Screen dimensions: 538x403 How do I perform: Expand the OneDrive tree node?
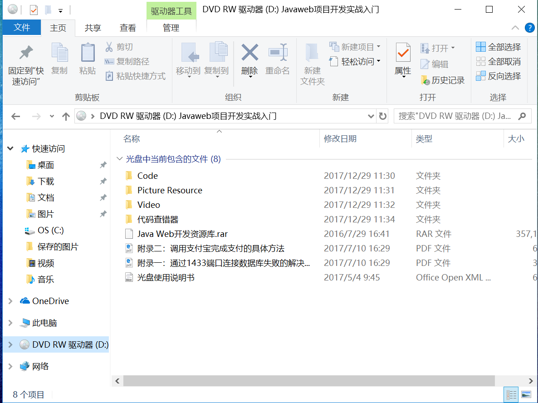10,301
